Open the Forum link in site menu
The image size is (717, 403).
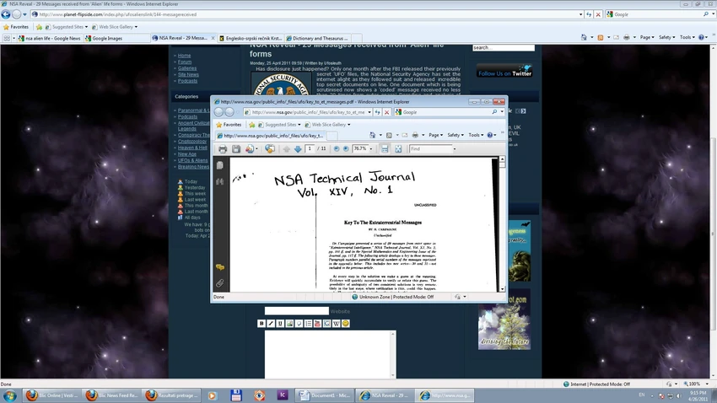(x=185, y=62)
